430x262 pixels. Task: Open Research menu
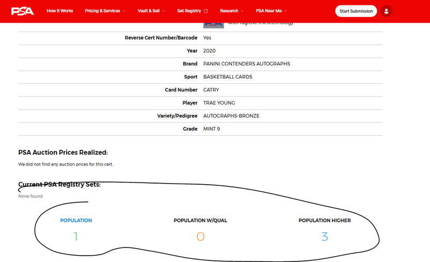[x=229, y=11]
